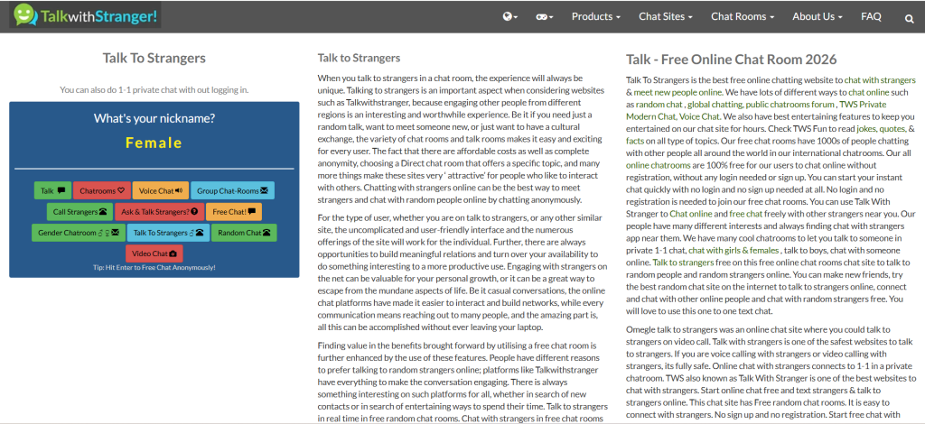The image size is (925, 424).
Task: Open the About Us menu
Action: (818, 16)
